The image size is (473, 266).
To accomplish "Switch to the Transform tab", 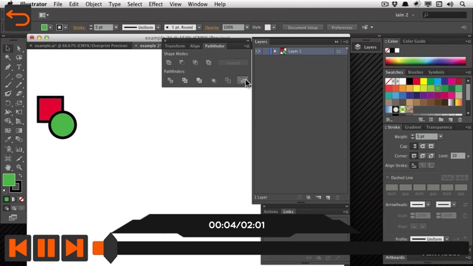I will click(x=175, y=46).
